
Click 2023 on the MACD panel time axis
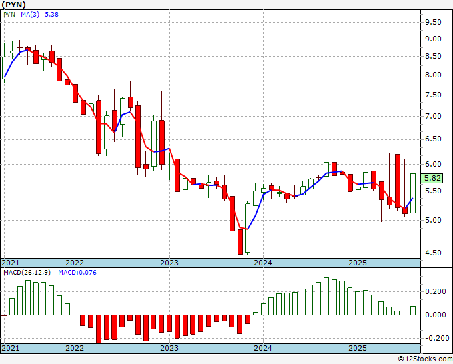tap(169, 348)
